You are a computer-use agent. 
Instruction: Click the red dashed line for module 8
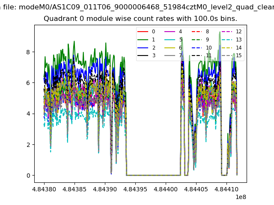197,32
